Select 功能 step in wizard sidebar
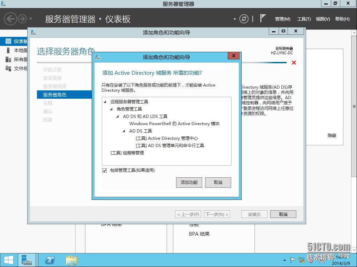 (48, 103)
